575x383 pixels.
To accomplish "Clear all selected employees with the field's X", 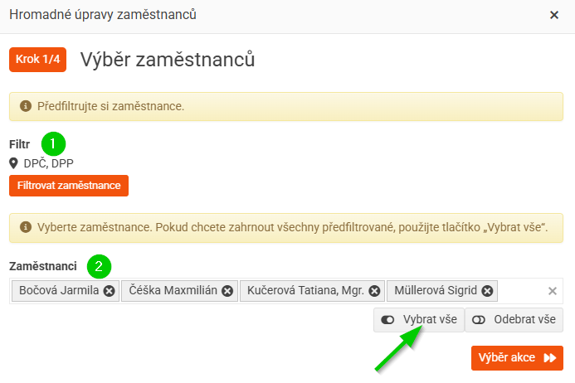I will [x=553, y=291].
